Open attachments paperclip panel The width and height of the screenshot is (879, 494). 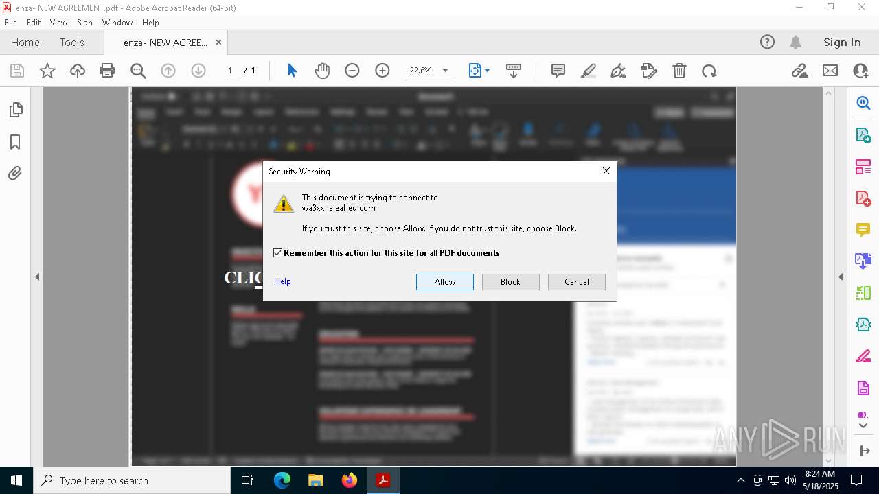coord(15,174)
